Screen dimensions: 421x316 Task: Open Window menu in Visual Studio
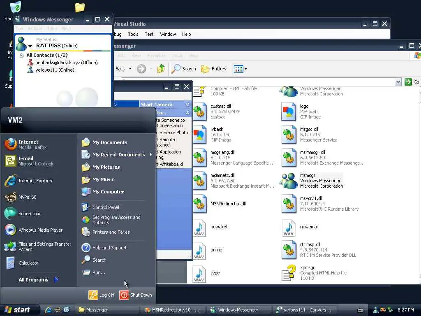168,34
